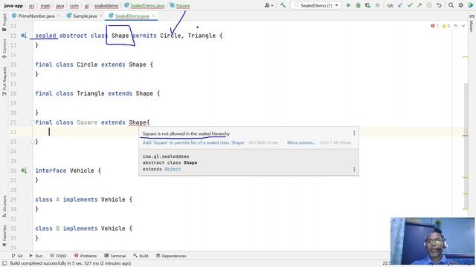
Task: Git Push arrow icon in toolbar
Action: coord(419,5)
